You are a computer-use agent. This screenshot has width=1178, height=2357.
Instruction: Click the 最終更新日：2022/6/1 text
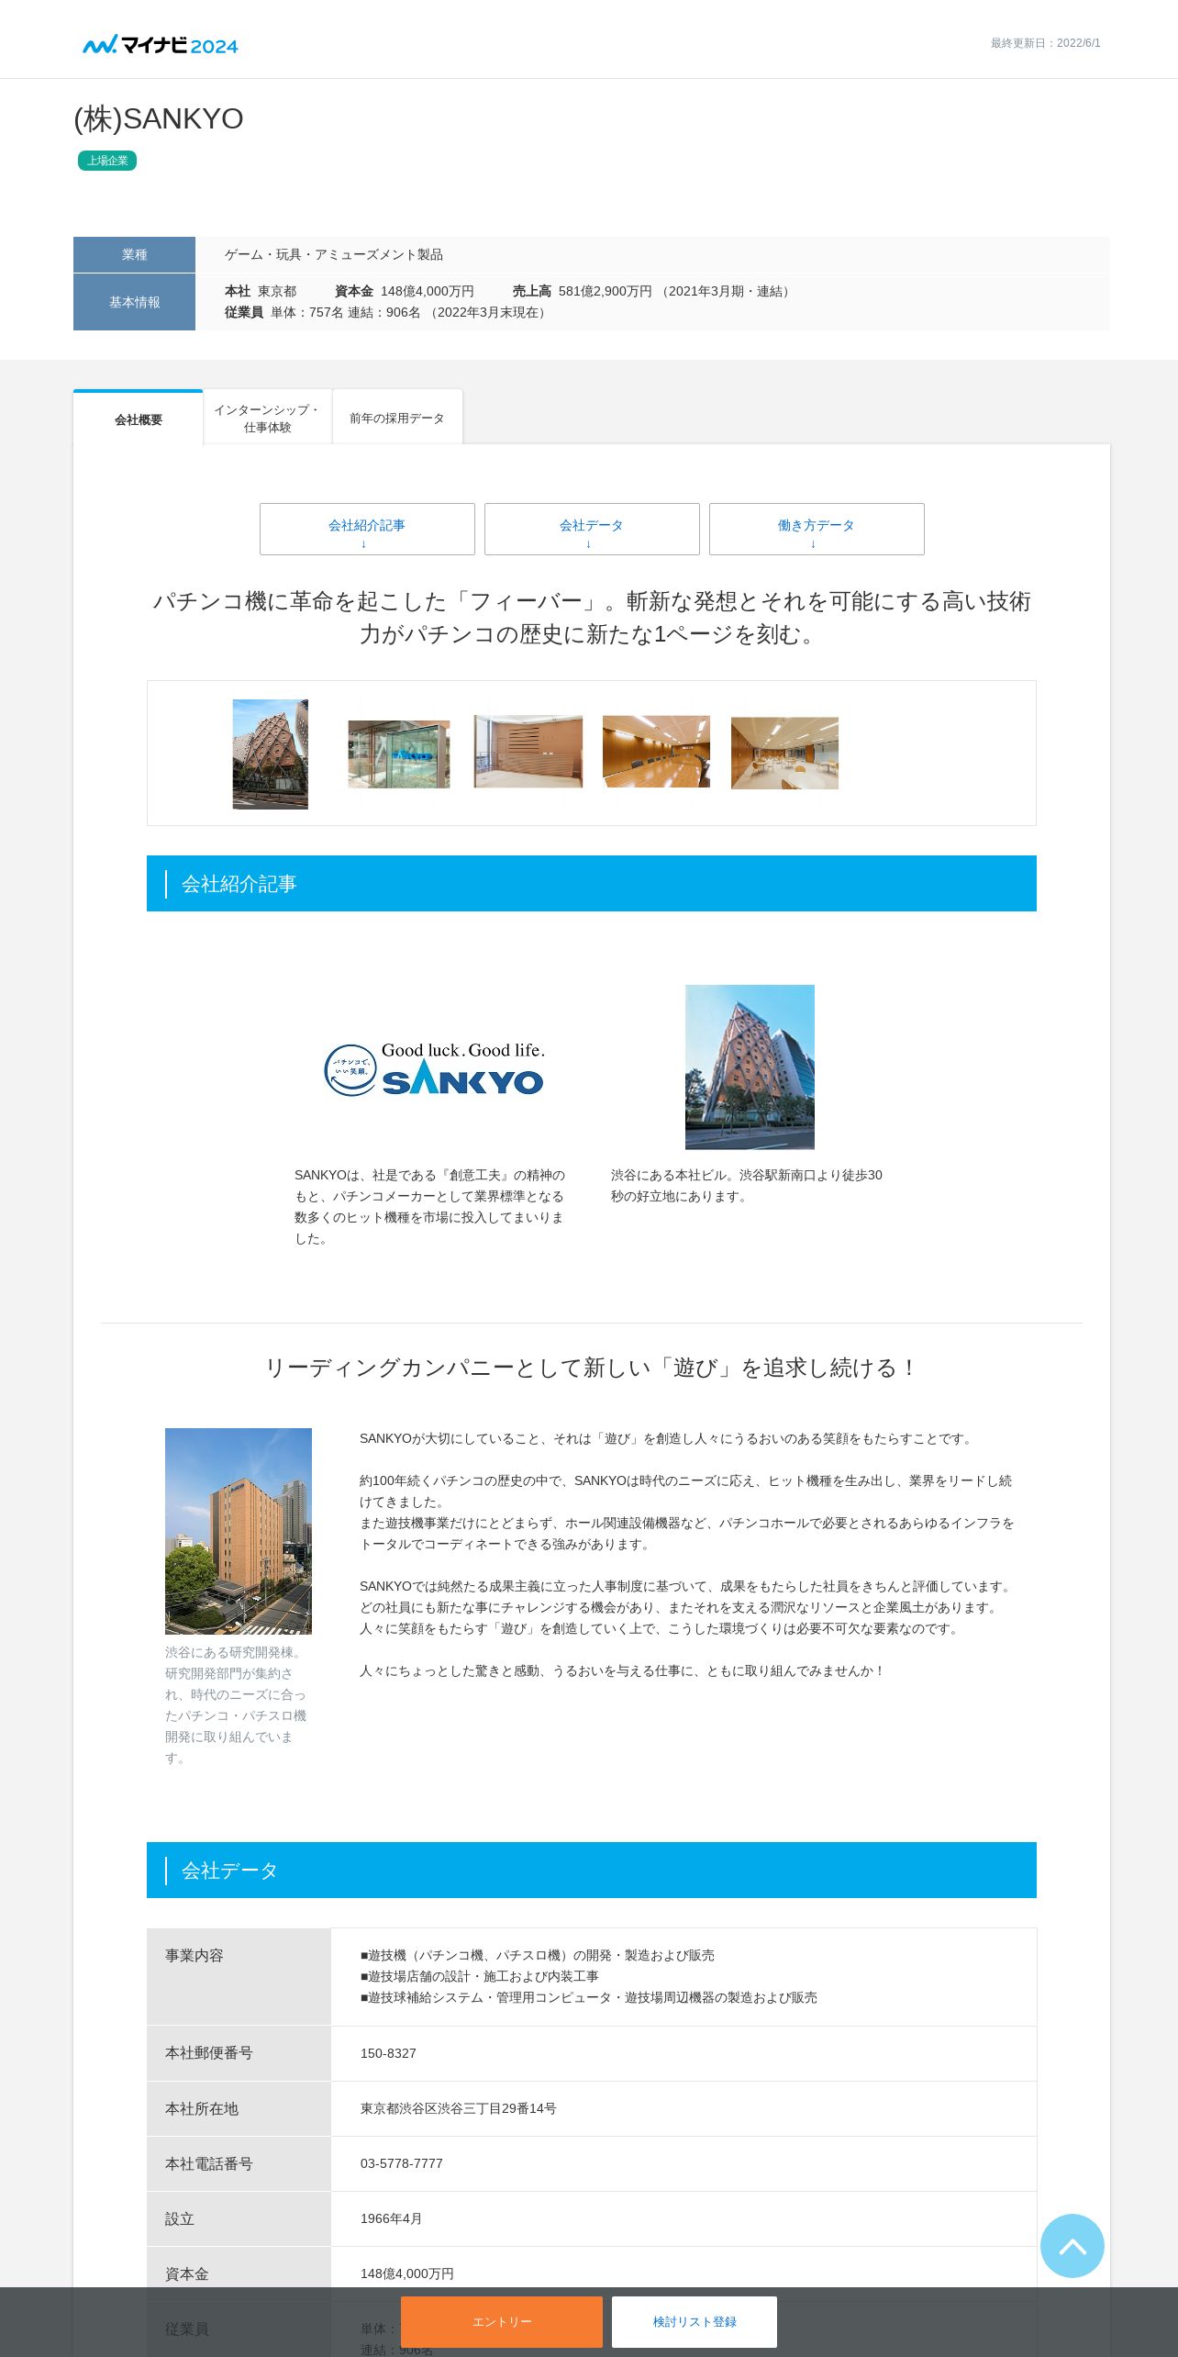[x=1045, y=43]
